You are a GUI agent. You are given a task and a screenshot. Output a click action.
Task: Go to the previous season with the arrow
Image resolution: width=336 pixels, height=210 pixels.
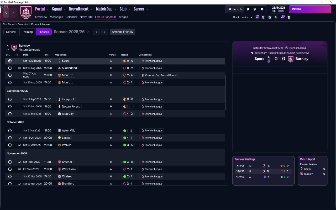coord(96,32)
